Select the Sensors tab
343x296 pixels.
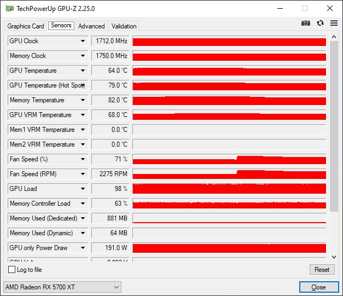tap(61, 25)
